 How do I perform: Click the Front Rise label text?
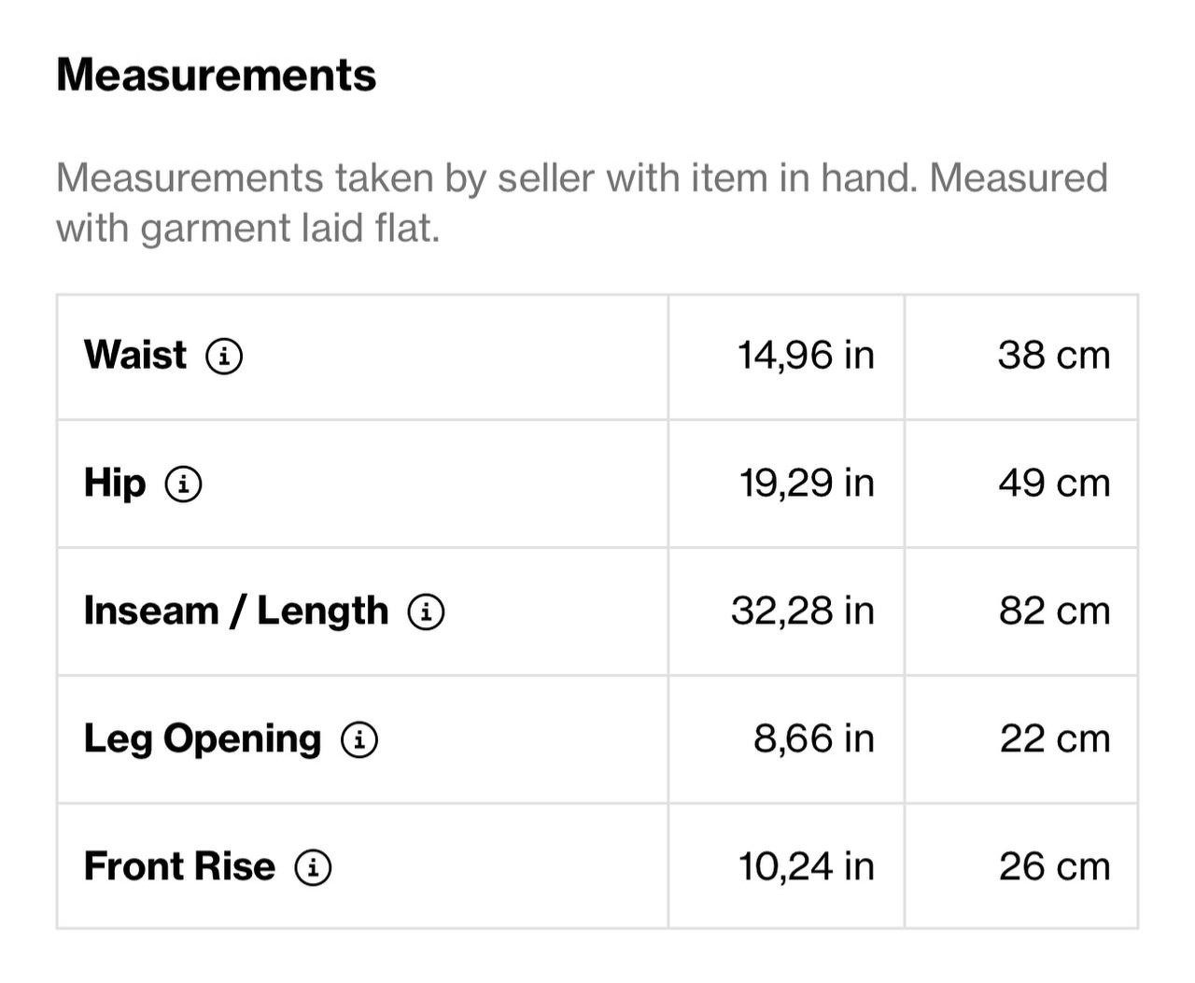[179, 867]
